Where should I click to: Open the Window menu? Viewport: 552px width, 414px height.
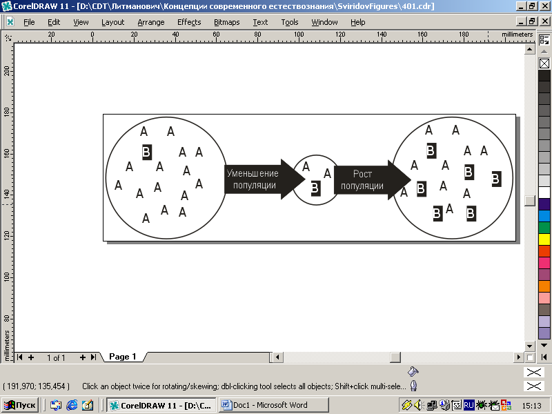coord(324,22)
